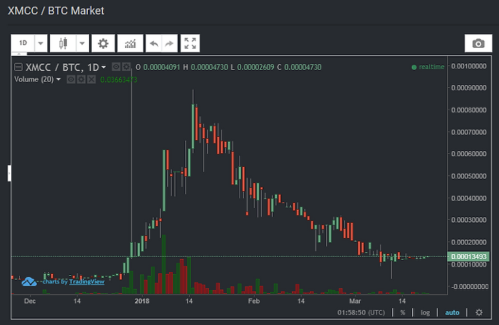Click the realtime status indicator
Image resolution: width=499 pixels, height=325 pixels.
click(x=428, y=66)
